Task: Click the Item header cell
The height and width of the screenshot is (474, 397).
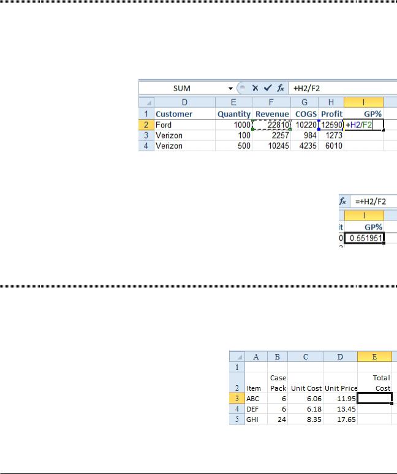Action: [x=256, y=383]
